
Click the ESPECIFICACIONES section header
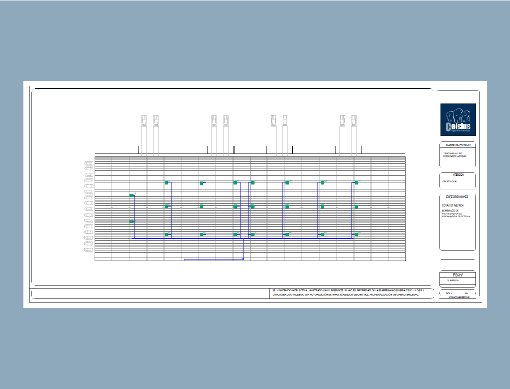coord(458,197)
